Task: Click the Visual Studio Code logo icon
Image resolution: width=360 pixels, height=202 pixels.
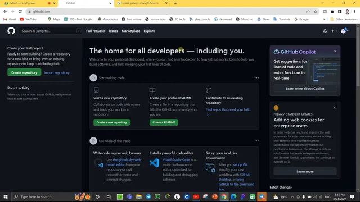Action: (x=154, y=163)
